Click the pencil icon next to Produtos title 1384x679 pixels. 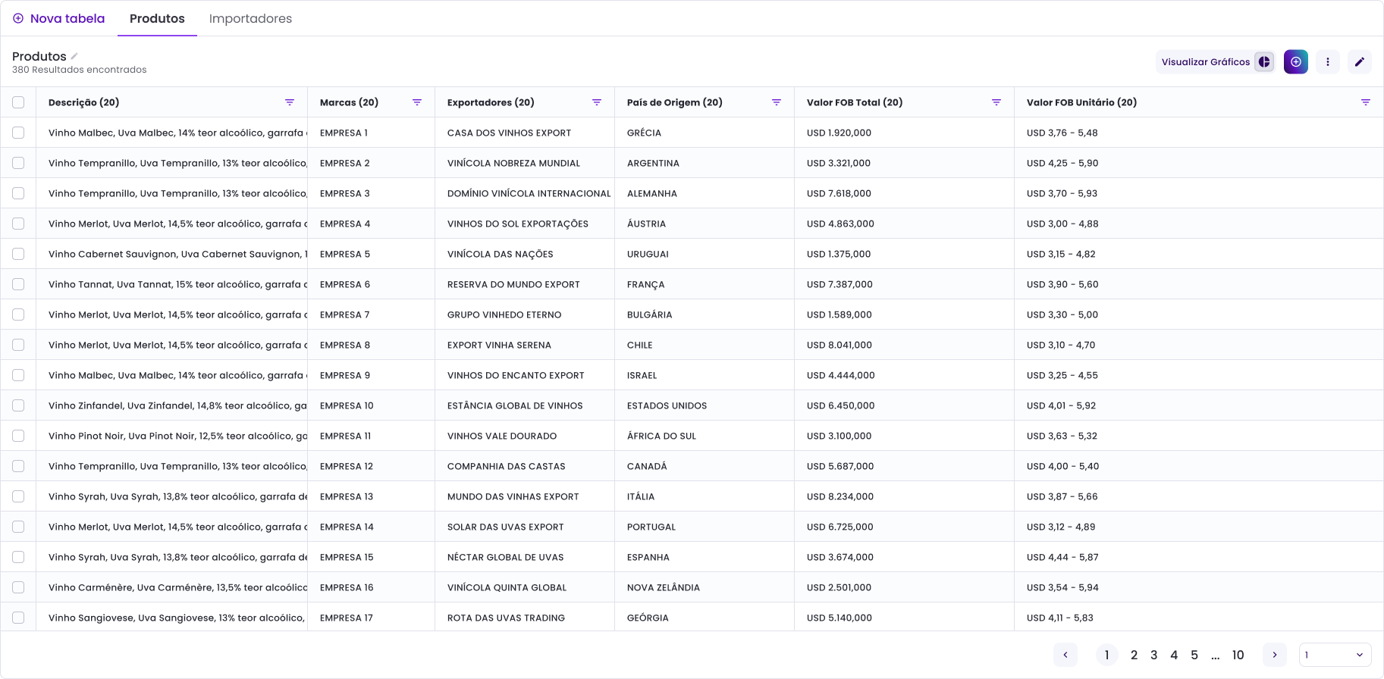pos(74,56)
